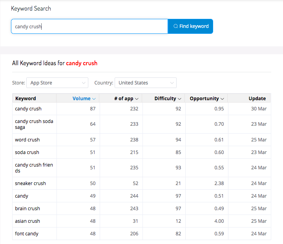Click app count 244 in candy row

(134, 196)
